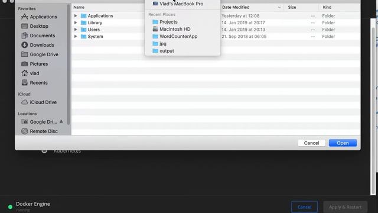Toggle Date Modified sort order chevron
This screenshot has width=378, height=213.
pyautogui.click(x=279, y=7)
